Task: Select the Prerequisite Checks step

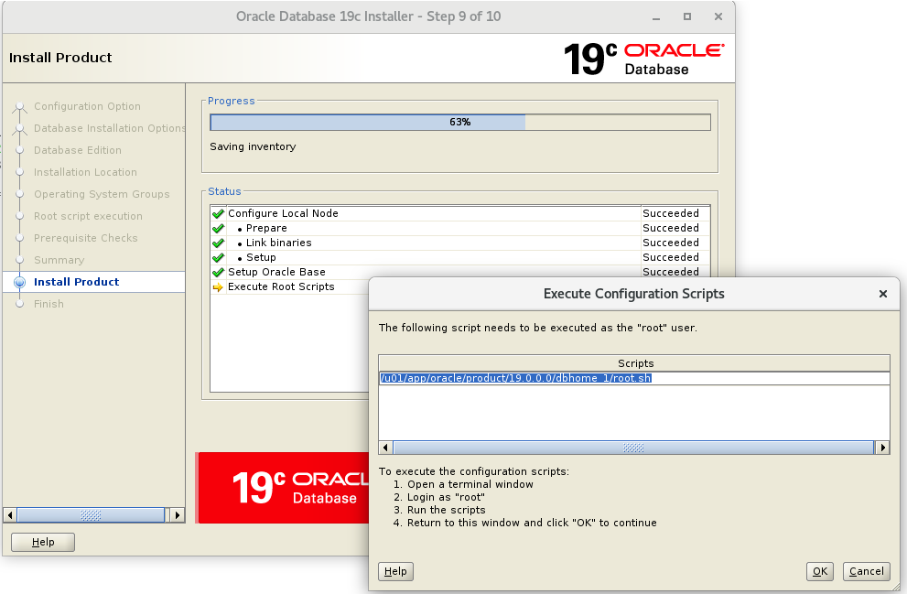Action: click(x=86, y=238)
